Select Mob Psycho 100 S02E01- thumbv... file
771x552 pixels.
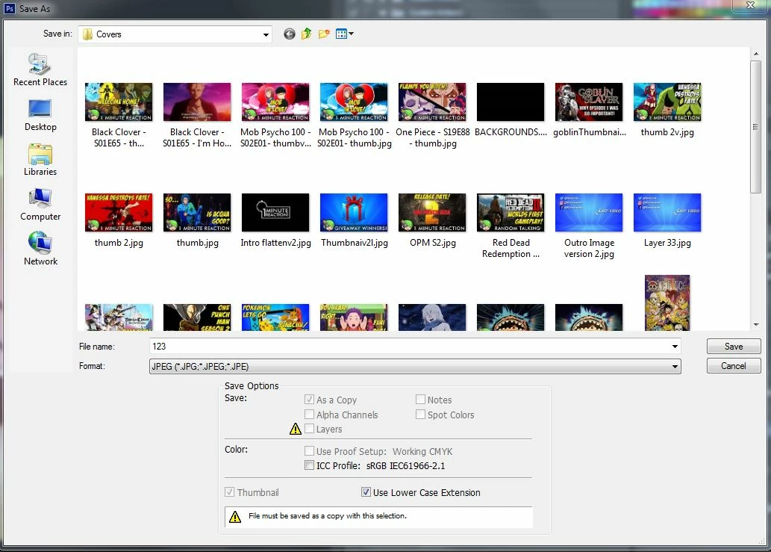click(275, 116)
